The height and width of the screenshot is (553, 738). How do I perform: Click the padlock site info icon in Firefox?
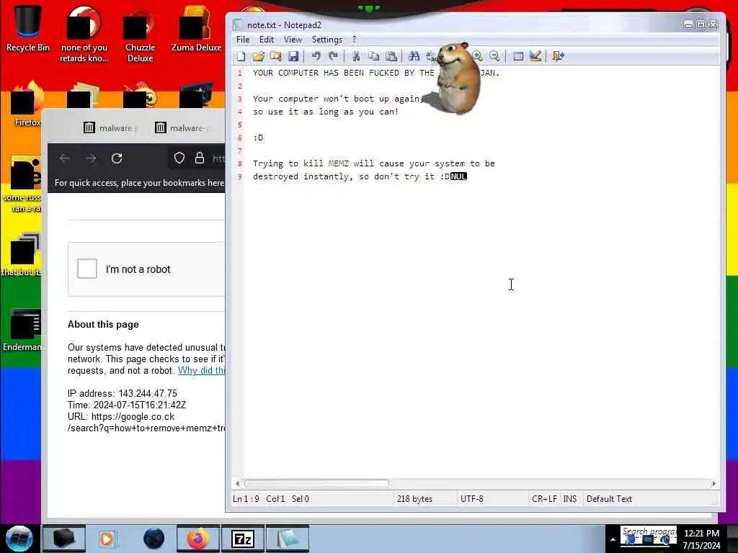200,158
